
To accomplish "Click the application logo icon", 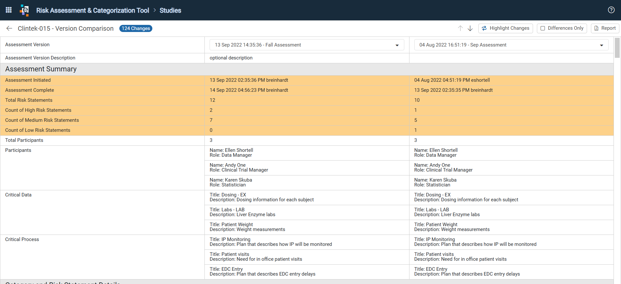I will [24, 10].
